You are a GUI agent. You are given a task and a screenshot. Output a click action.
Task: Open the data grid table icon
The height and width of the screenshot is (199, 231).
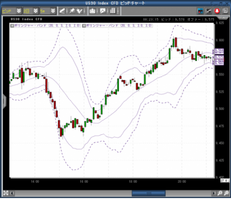tap(112, 11)
